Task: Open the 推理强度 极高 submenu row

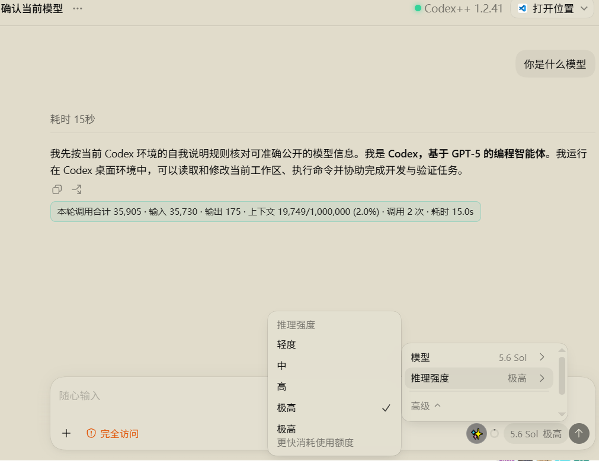Action: pos(478,378)
